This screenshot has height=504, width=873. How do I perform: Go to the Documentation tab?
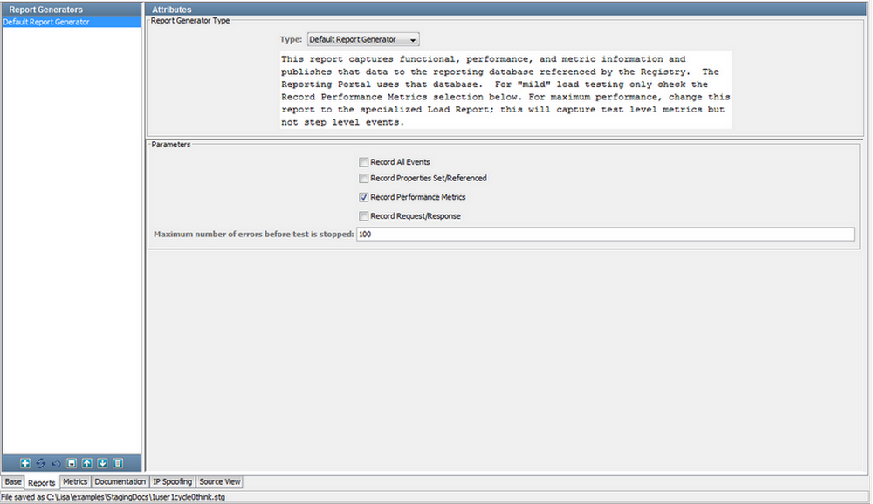tap(120, 481)
